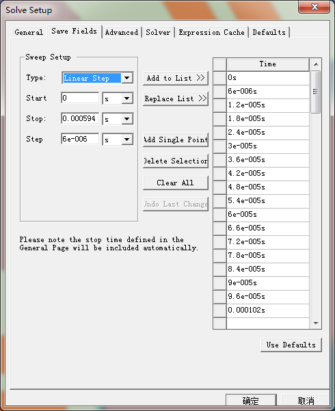Click the Clear All button
This screenshot has width=335, height=411.
tap(176, 183)
